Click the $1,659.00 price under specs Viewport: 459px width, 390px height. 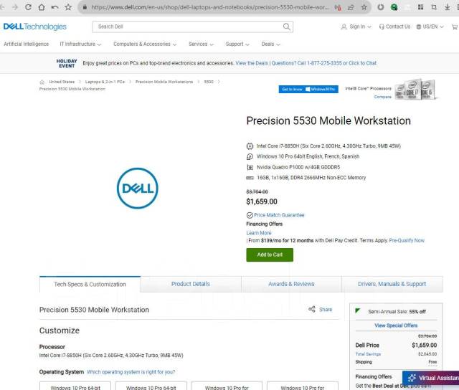point(262,201)
